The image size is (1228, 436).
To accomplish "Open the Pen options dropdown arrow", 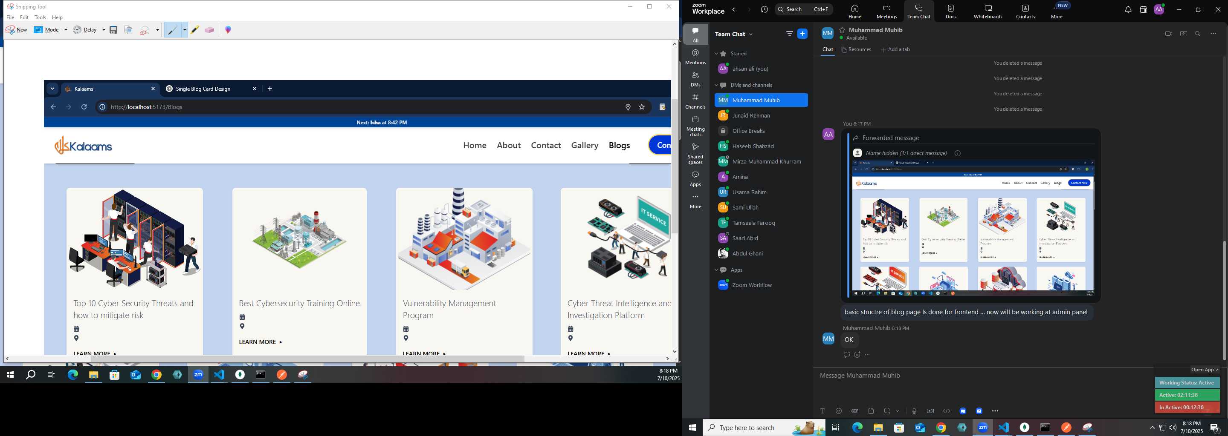I will [185, 30].
